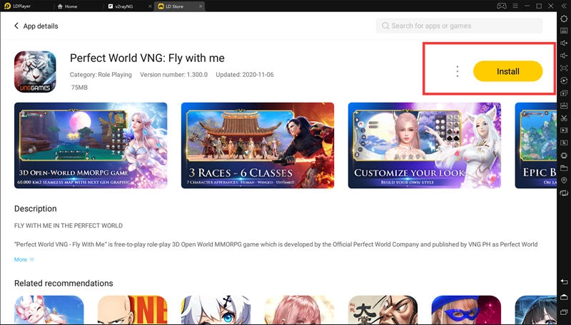This screenshot has height=325, width=571.
Task: Open the partially visible Epic screenshot
Action: click(x=536, y=145)
